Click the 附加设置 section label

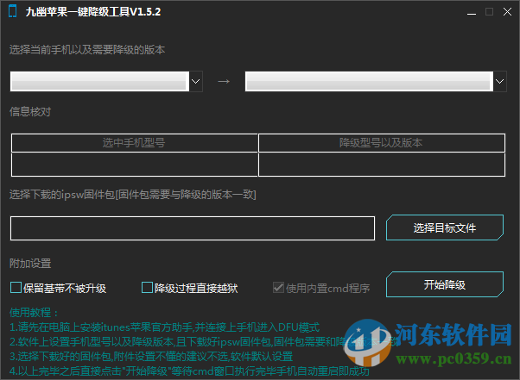[30, 264]
